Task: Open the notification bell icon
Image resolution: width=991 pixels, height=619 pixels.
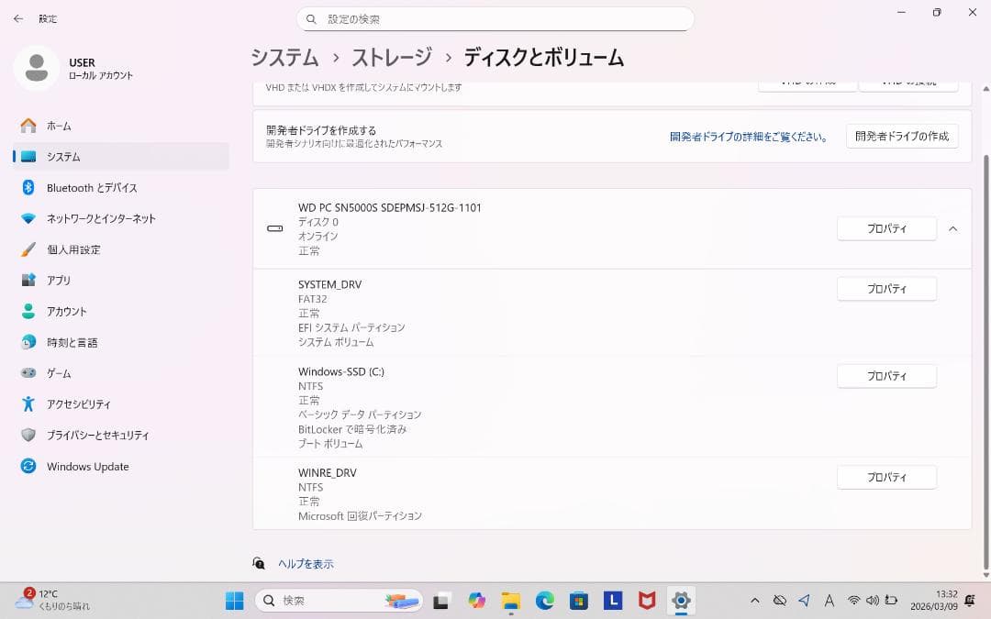Action: coord(970,601)
